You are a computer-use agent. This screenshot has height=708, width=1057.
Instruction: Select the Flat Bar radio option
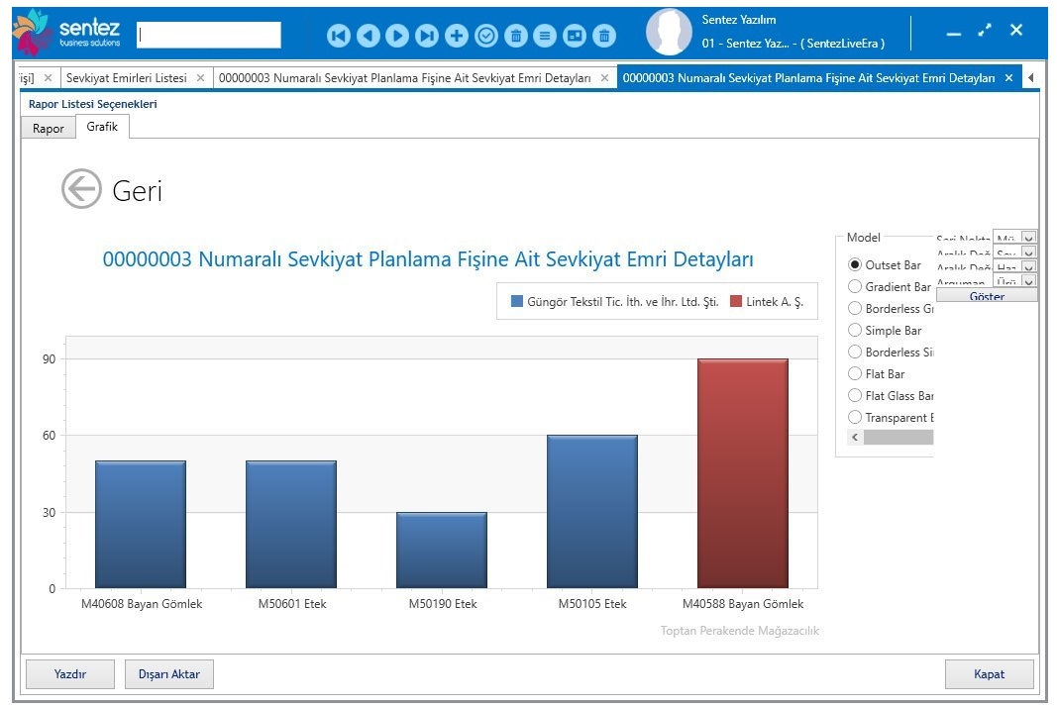(855, 374)
